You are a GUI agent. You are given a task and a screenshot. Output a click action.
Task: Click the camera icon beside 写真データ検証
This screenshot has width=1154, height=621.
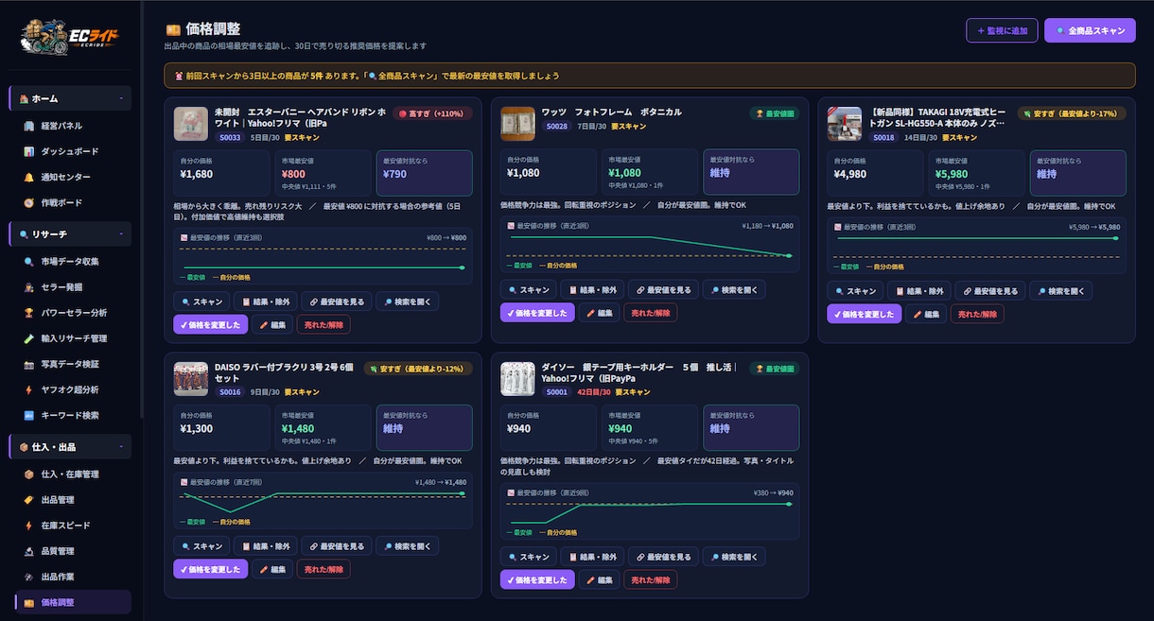(28, 364)
